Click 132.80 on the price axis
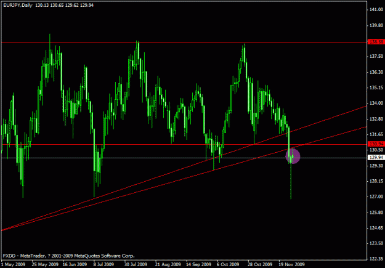Image resolution: width=385 pixels, height=268 pixels. click(x=376, y=119)
